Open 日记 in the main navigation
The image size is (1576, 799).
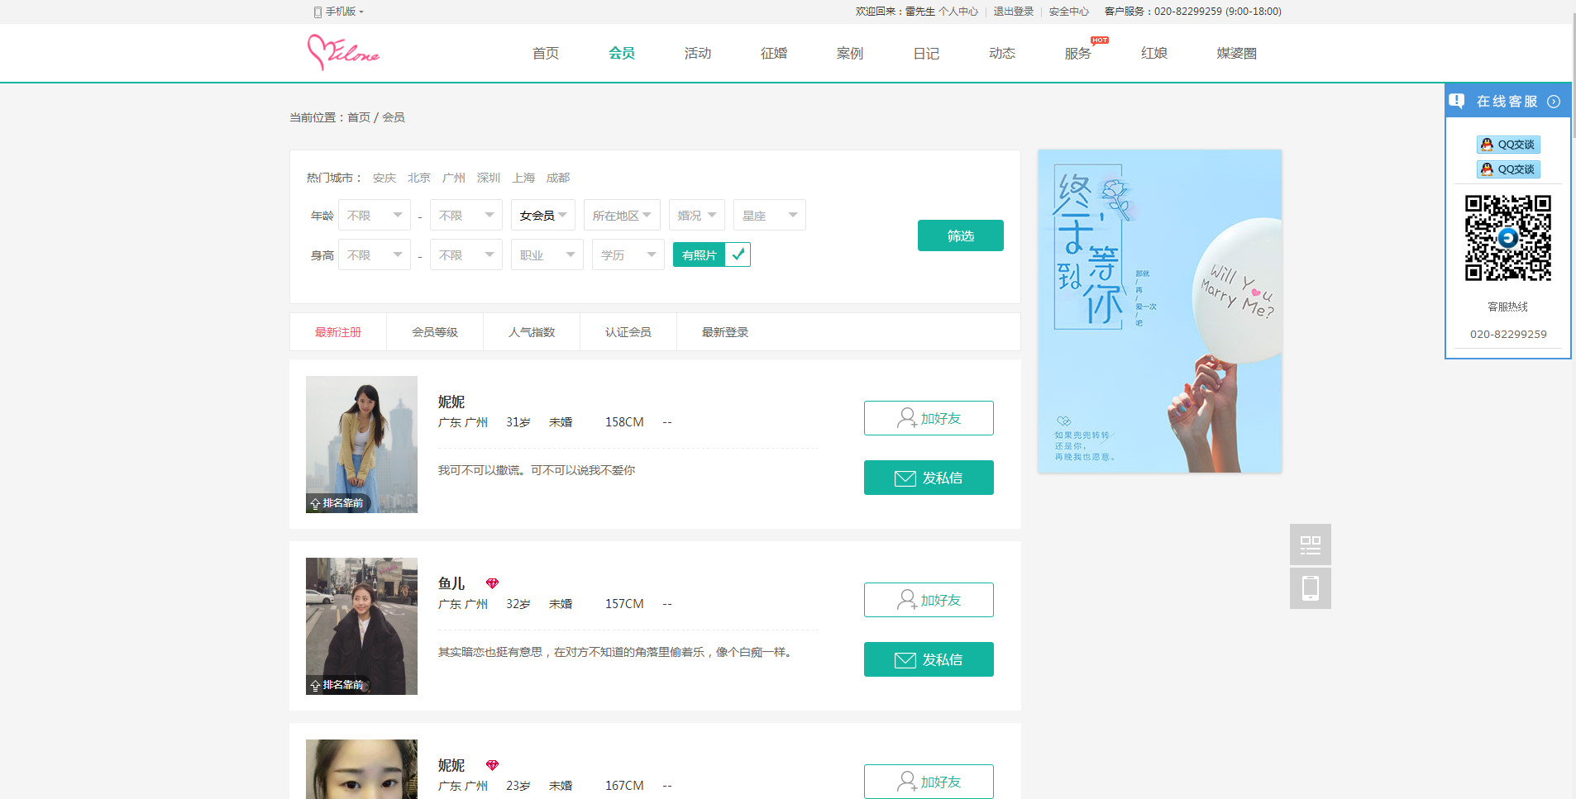tap(926, 53)
